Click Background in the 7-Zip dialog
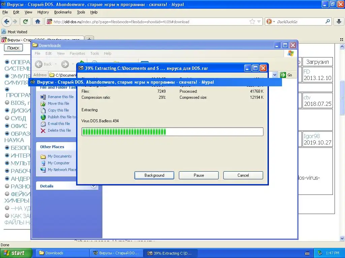Viewport: 345px width, 258px height. (154, 175)
